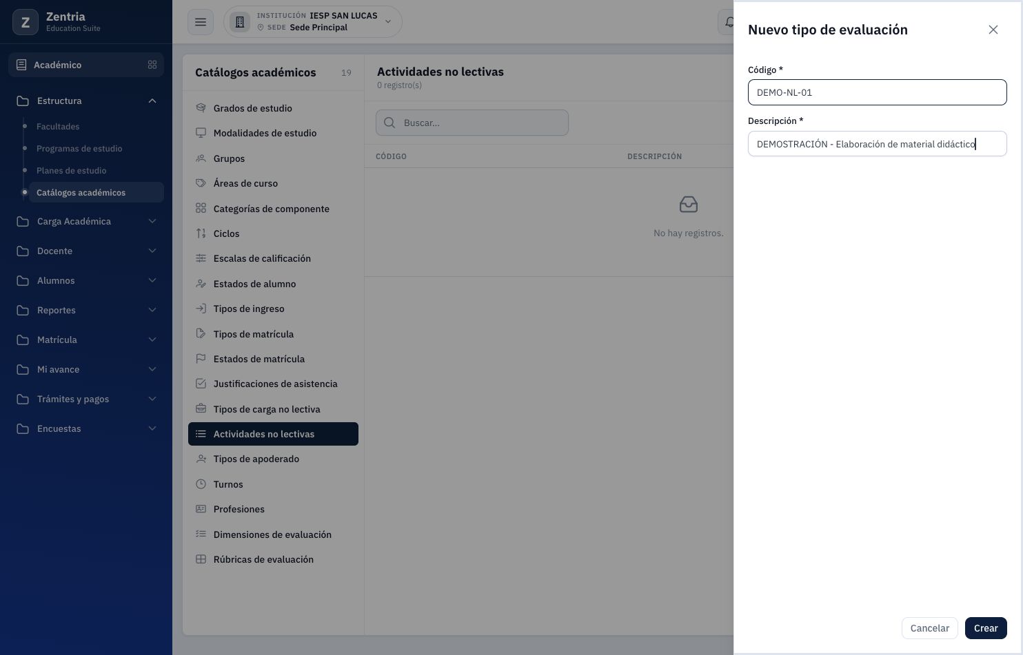Image resolution: width=1023 pixels, height=655 pixels.
Task: Click the Ciclos sort arrows icon
Action: point(201,233)
